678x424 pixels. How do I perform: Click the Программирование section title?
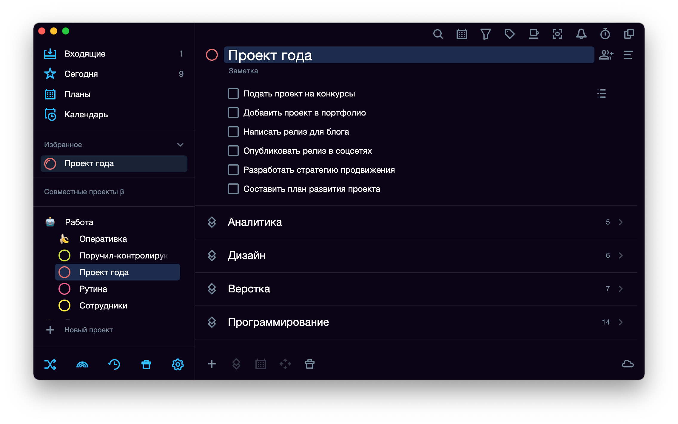pyautogui.click(x=278, y=322)
